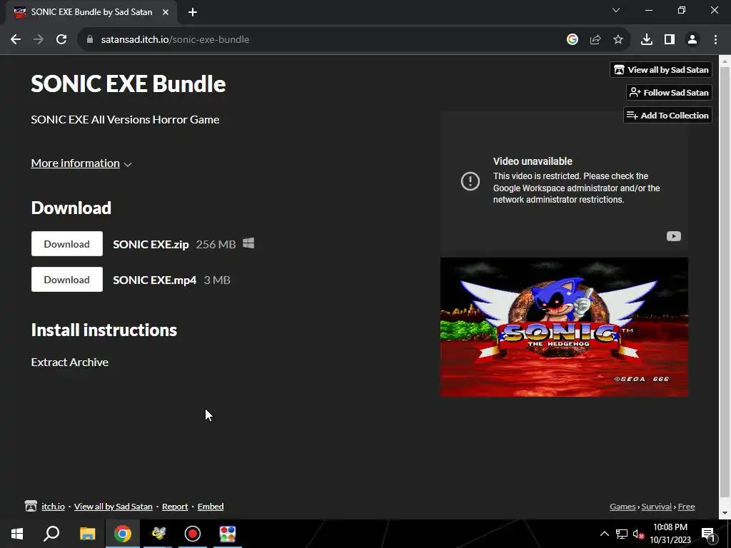
Task: Open File Explorer from the taskbar
Action: 87,534
